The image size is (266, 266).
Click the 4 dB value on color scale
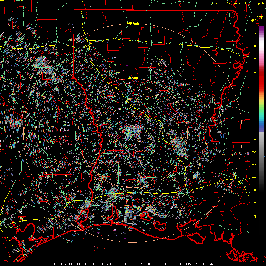[255, 73]
